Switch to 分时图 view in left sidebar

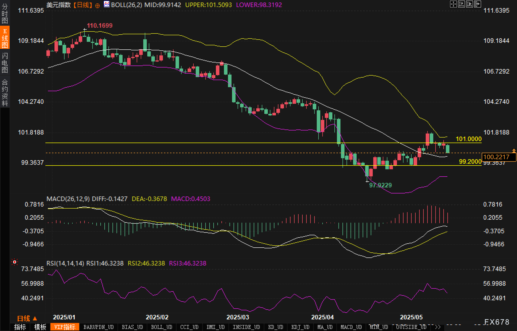(5, 13)
